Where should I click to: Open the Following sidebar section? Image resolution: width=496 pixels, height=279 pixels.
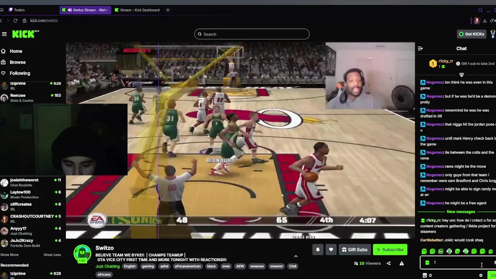pyautogui.click(x=20, y=73)
